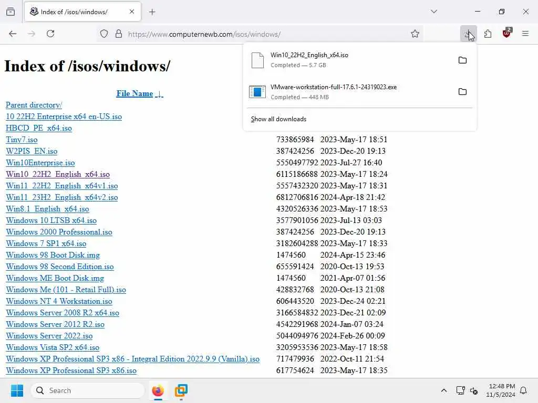Open the notifications bell
This screenshot has width=538, height=403.
pos(524,390)
